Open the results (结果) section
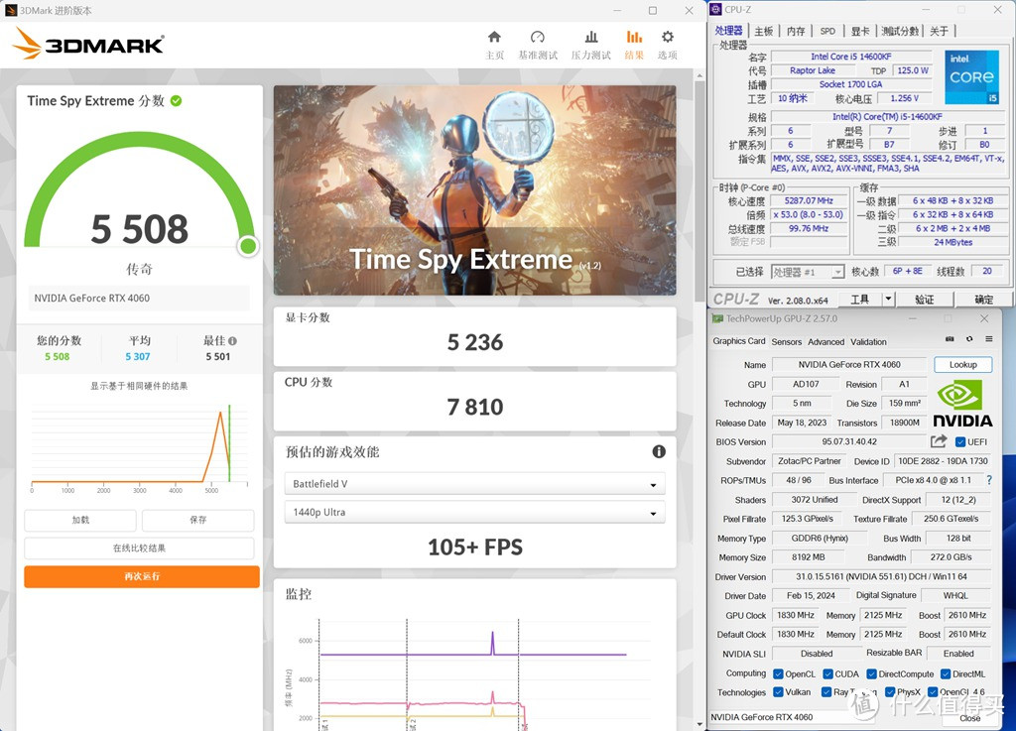This screenshot has width=1016, height=731. point(634,45)
